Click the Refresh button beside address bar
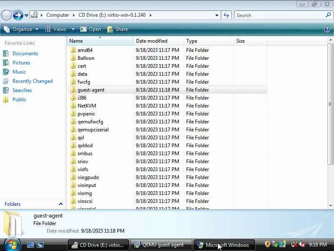The image size is (334, 251). point(226,15)
